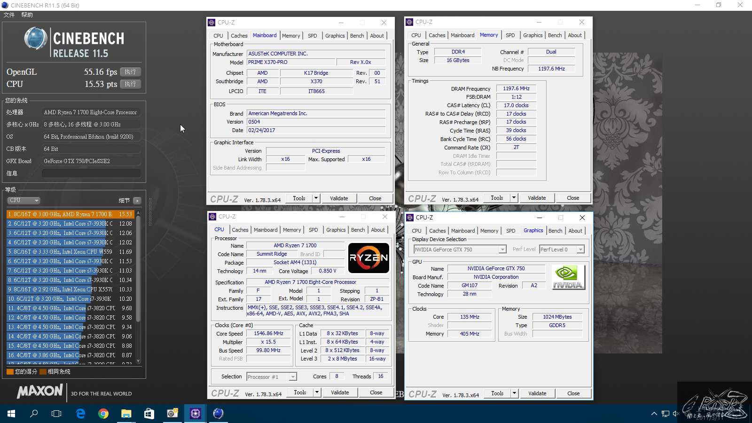This screenshot has width=752, height=423.
Task: Run the OpenGL test with 执行
Action: (x=131, y=72)
